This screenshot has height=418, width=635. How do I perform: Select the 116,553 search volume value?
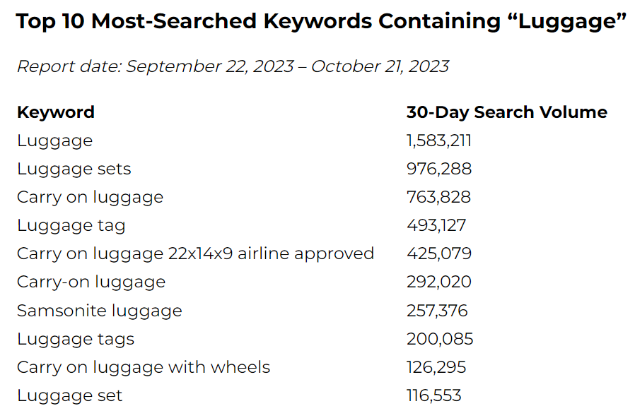point(433,395)
